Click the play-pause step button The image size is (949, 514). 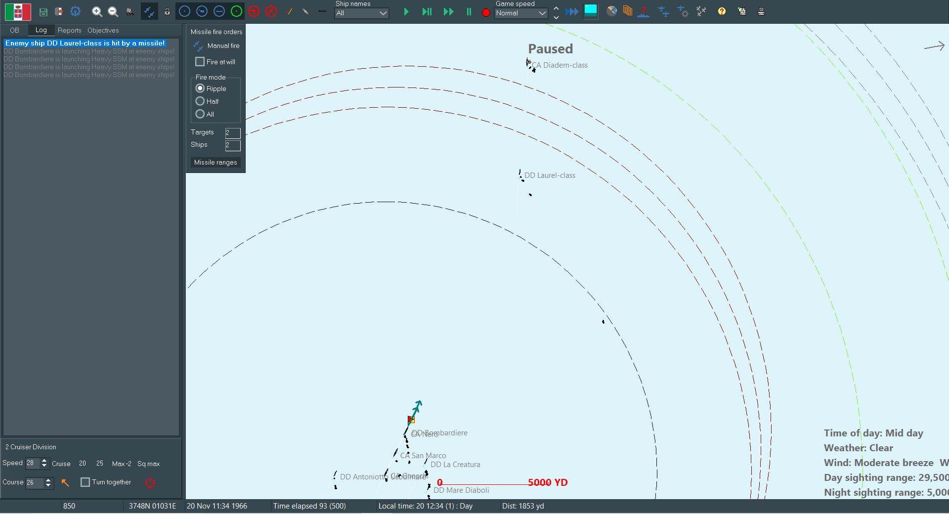pos(427,12)
